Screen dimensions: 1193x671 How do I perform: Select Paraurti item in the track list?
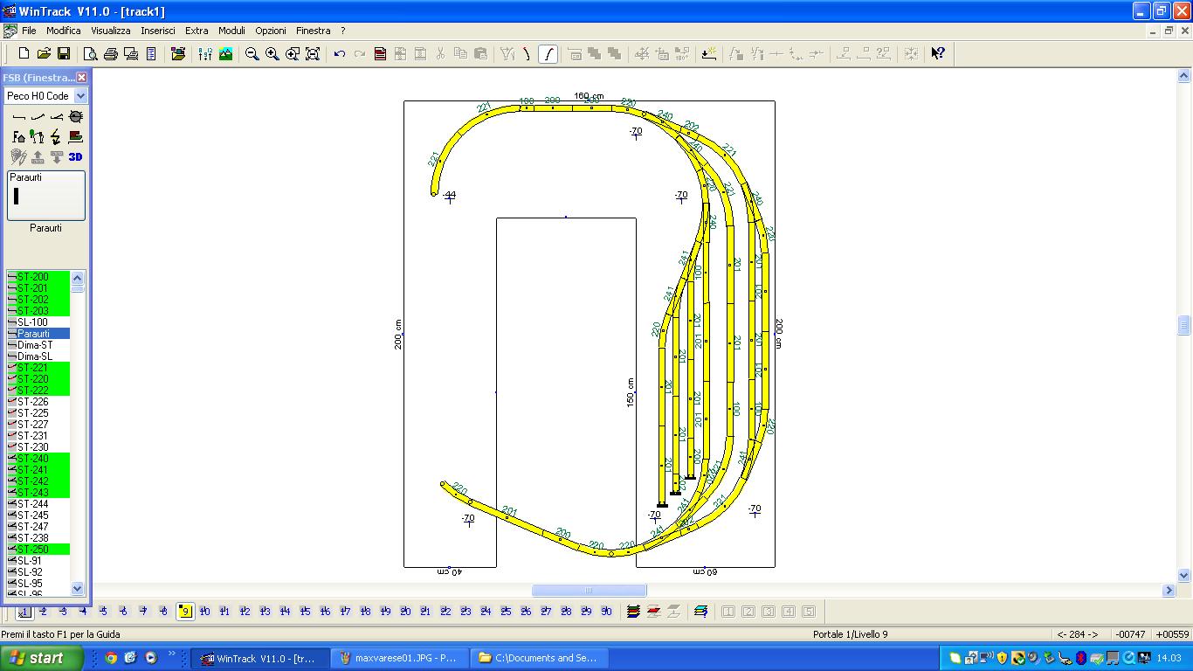(x=38, y=334)
